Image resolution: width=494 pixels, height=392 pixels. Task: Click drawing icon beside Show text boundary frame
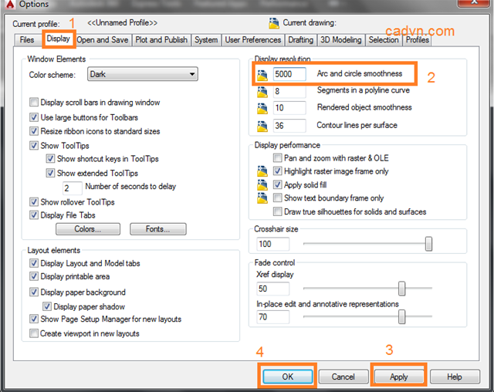tap(262, 198)
